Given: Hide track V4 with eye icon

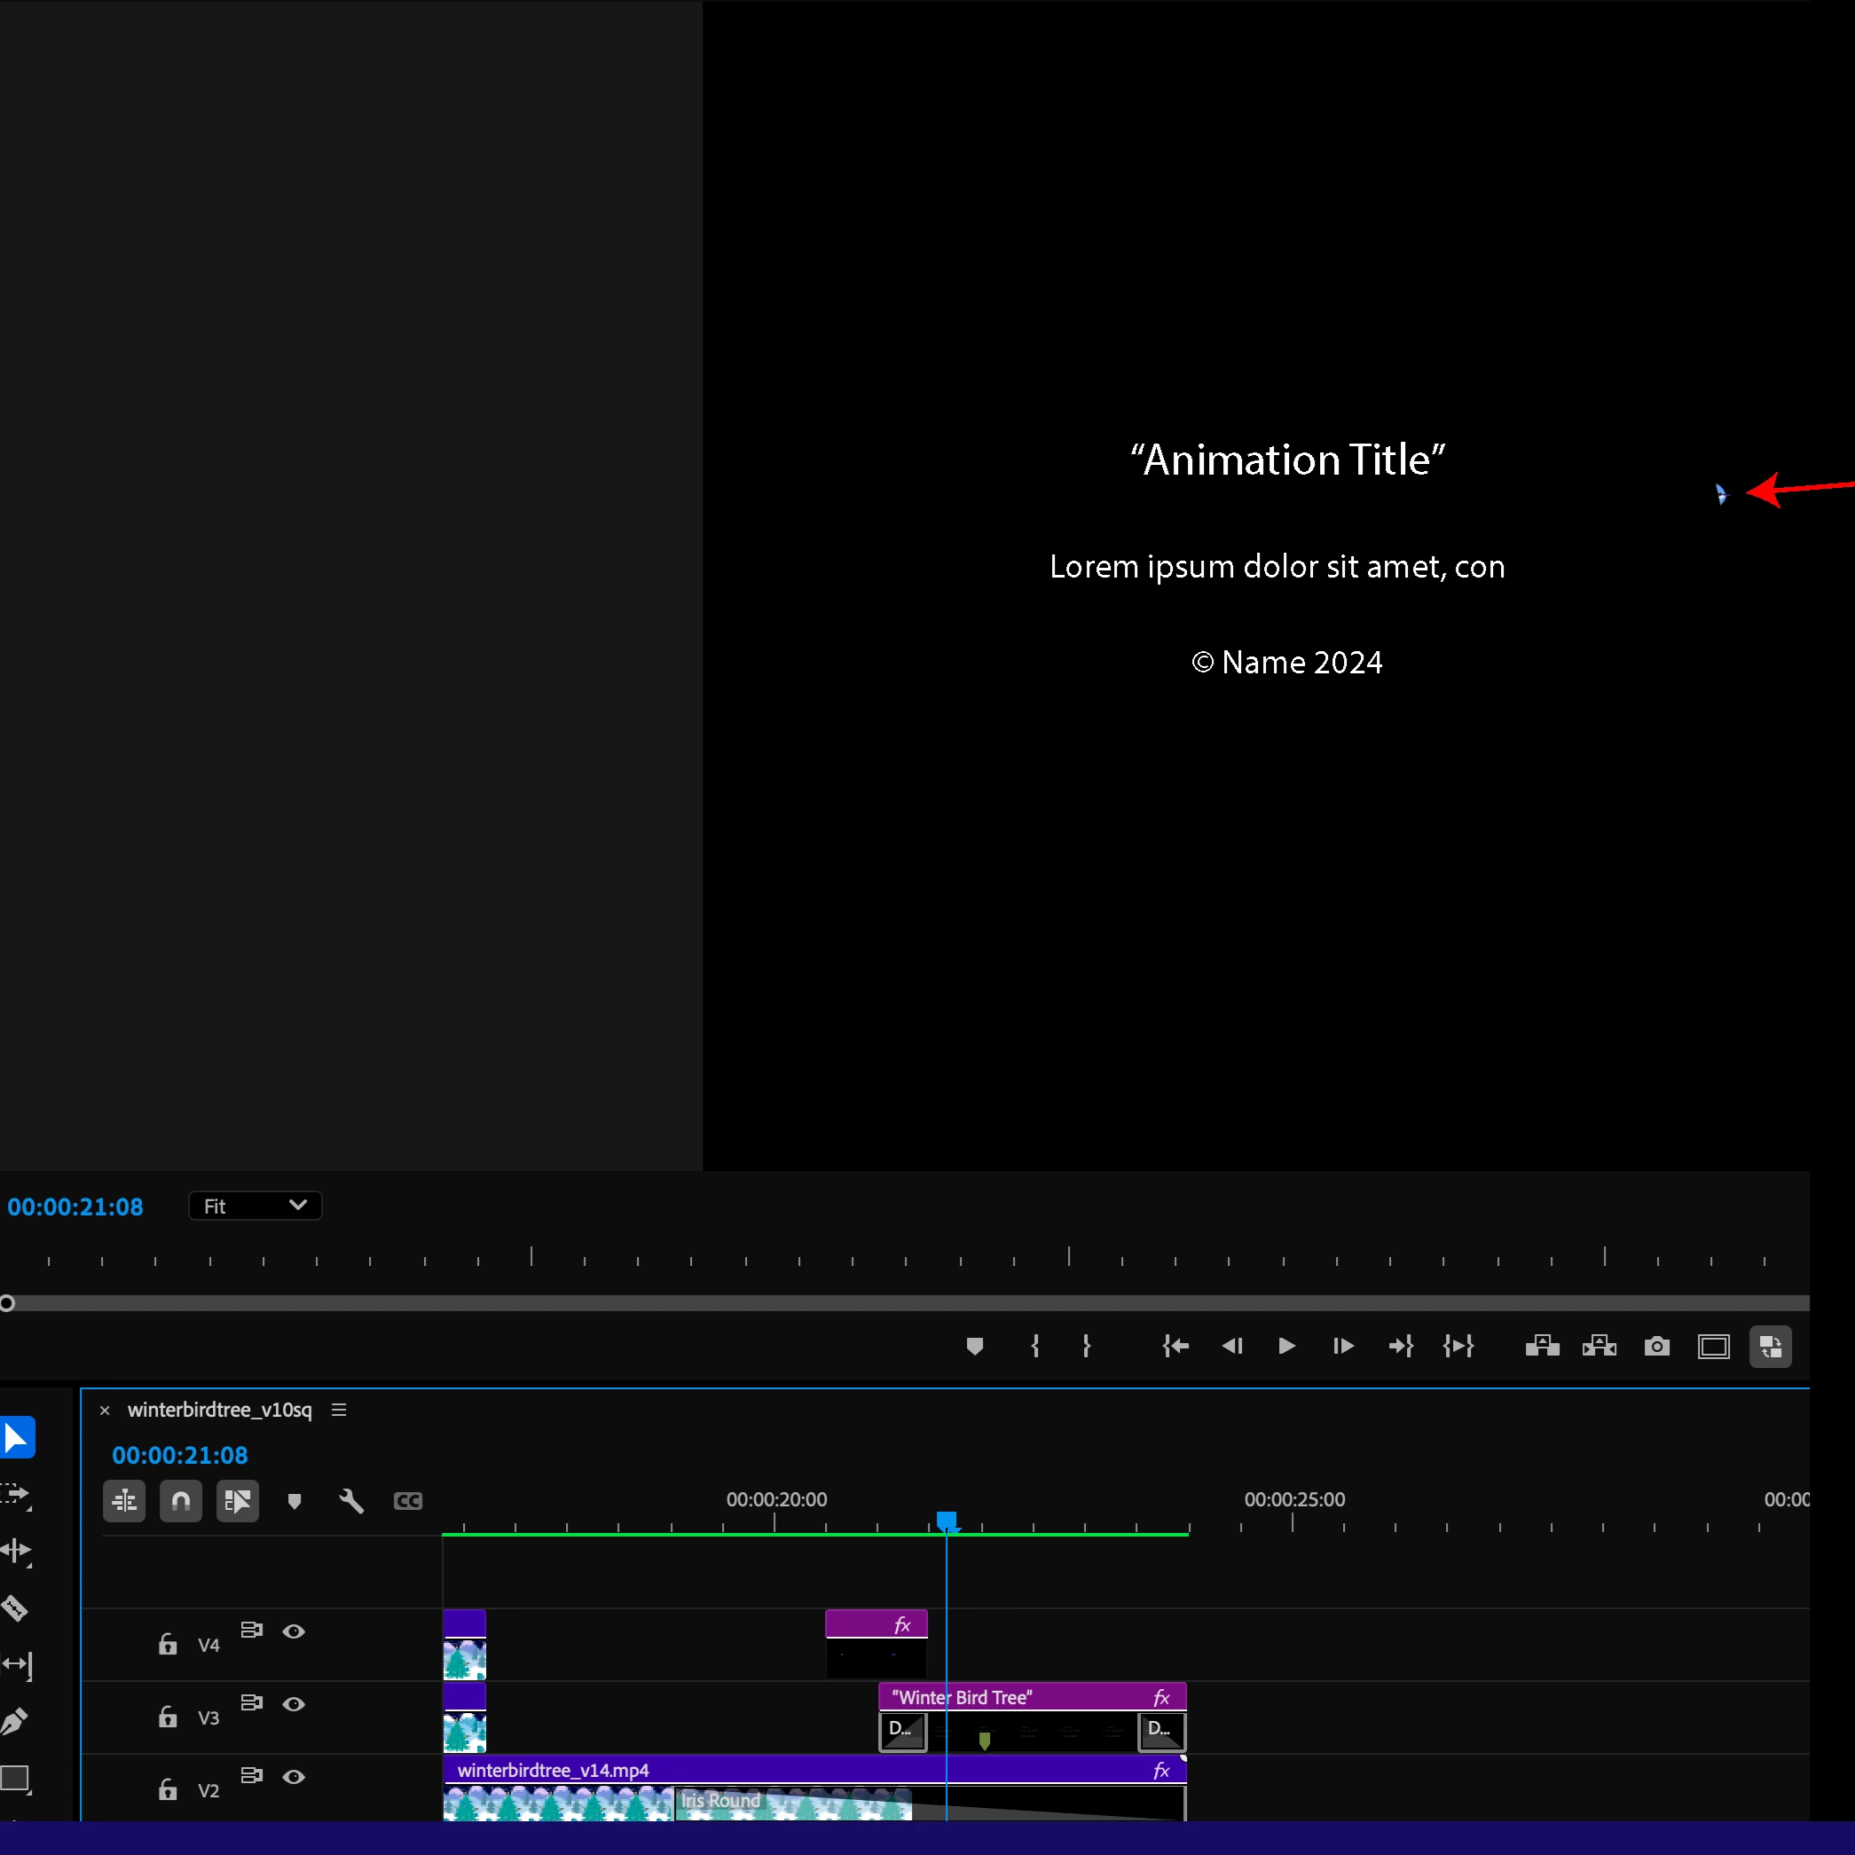Looking at the screenshot, I should click(x=294, y=1631).
